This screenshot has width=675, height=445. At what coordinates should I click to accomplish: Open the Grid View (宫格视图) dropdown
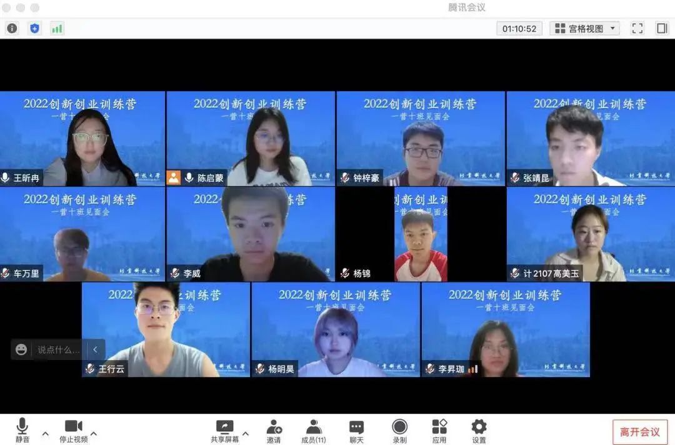click(x=585, y=28)
